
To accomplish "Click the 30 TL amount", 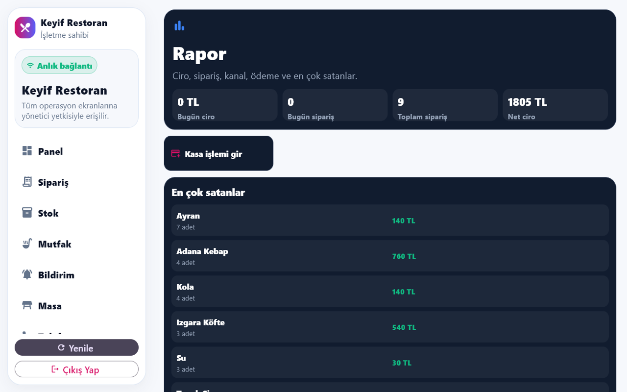I will [402, 363].
